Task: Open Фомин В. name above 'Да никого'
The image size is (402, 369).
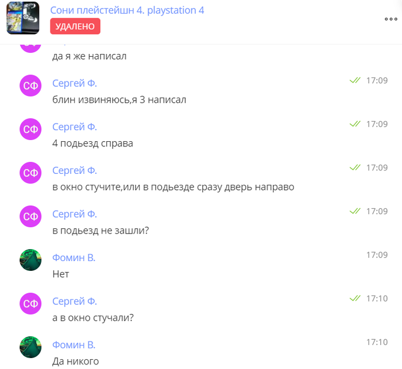Action: click(74, 345)
